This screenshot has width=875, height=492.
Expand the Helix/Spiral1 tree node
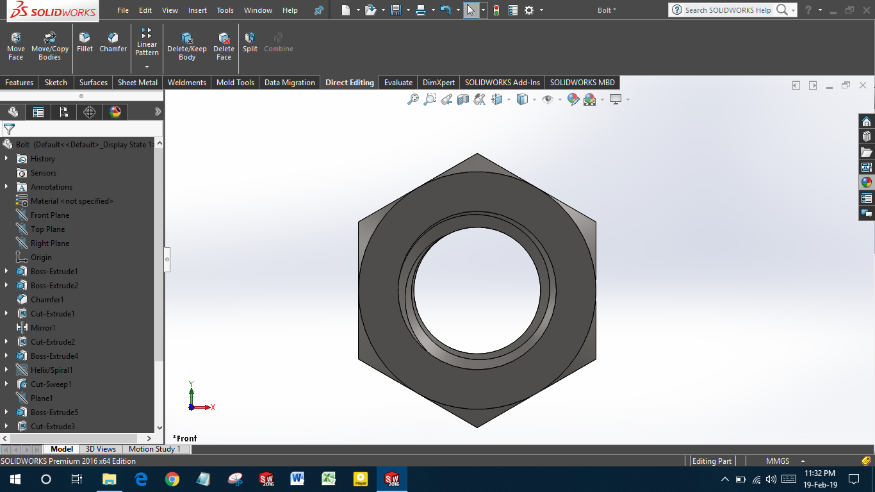tap(6, 370)
